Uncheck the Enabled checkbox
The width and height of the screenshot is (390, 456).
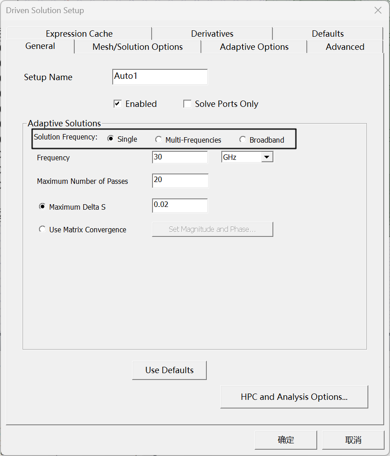click(x=118, y=104)
